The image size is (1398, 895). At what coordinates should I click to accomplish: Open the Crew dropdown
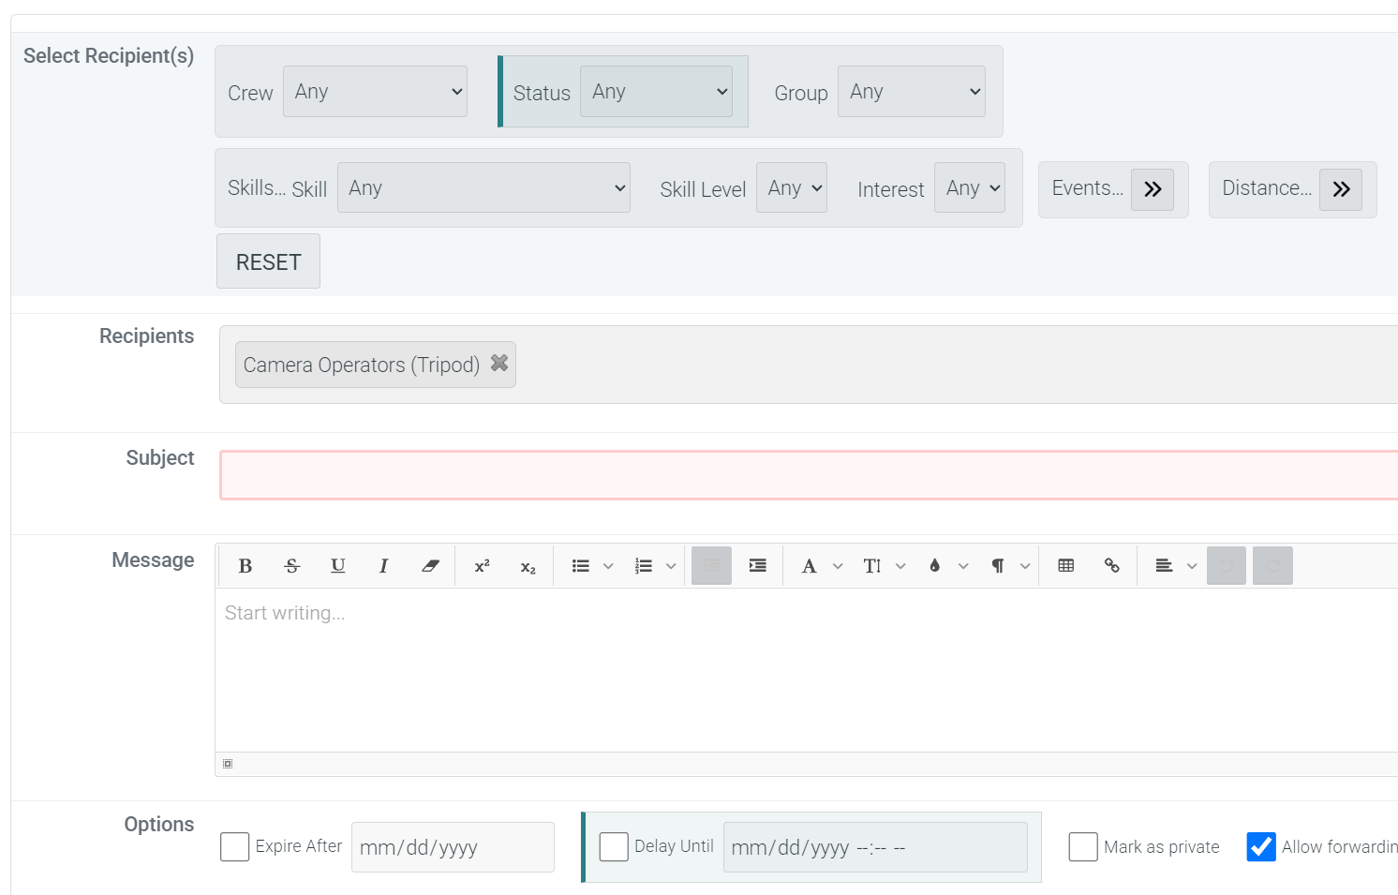[x=375, y=91]
